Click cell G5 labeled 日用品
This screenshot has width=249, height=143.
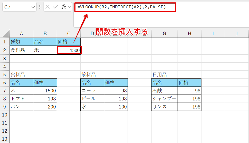(164, 75)
